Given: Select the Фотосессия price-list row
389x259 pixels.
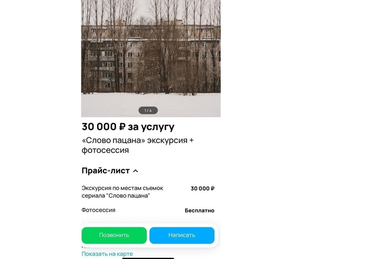Looking at the screenshot, I should (x=148, y=210).
